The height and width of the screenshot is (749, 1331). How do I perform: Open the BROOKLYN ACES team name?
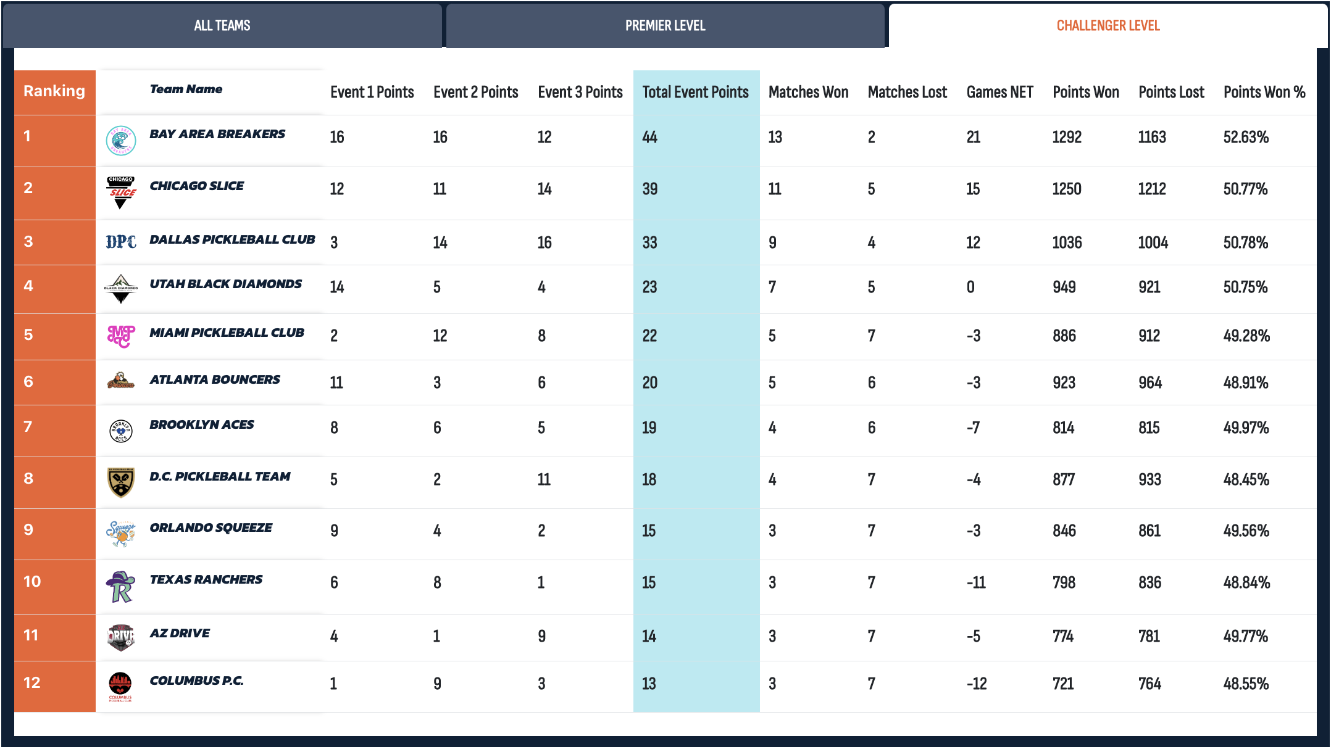click(x=201, y=424)
